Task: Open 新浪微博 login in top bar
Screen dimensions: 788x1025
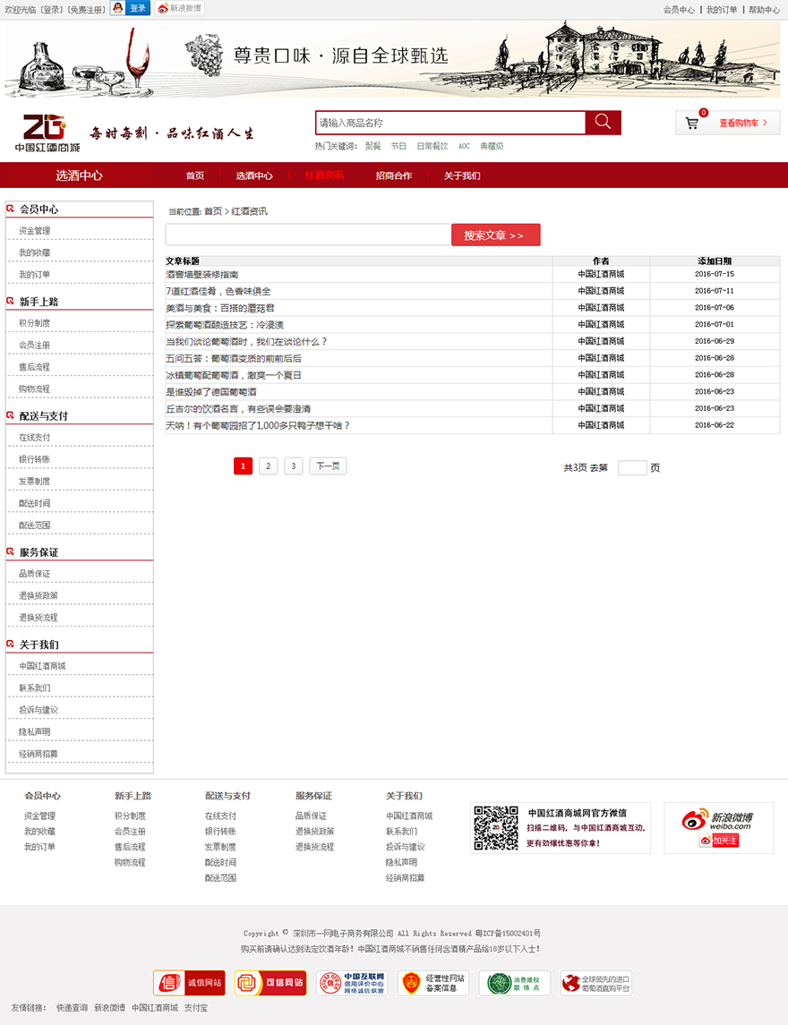Action: [179, 8]
